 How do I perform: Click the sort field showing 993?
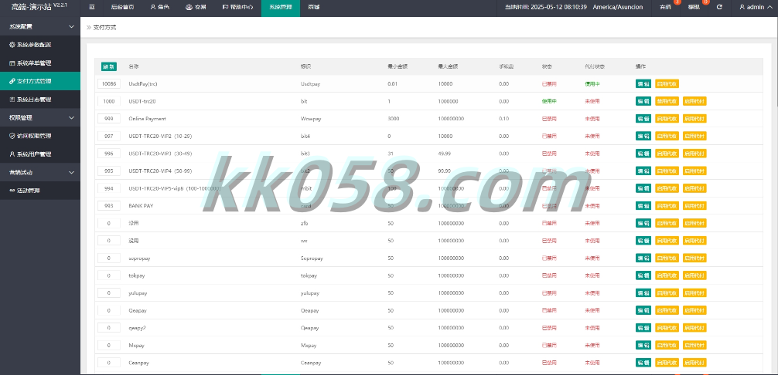click(x=109, y=206)
